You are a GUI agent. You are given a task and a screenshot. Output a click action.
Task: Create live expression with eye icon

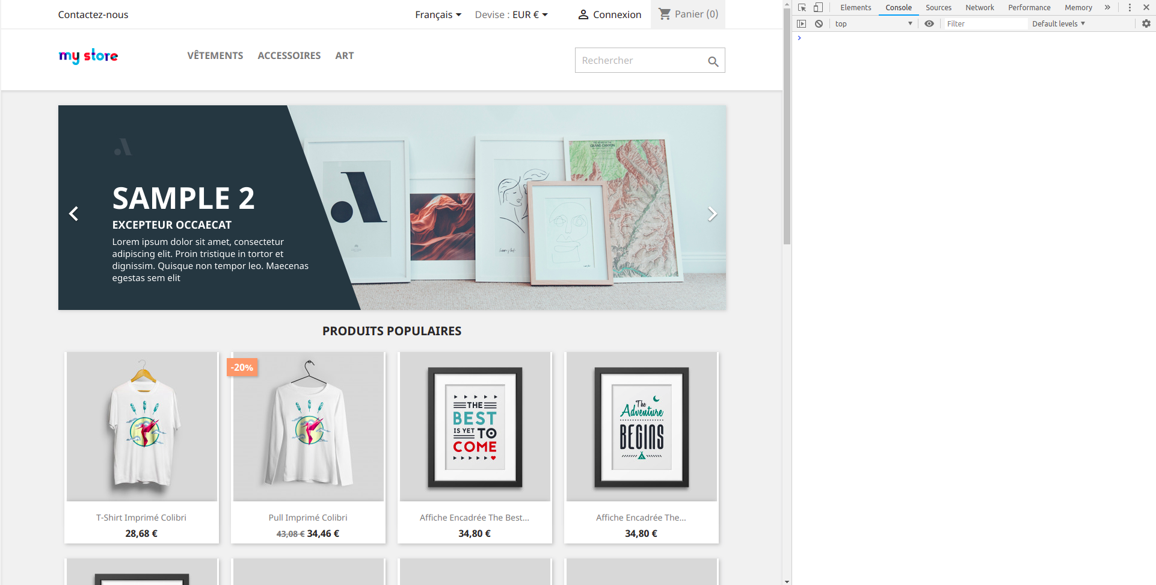pyautogui.click(x=929, y=23)
